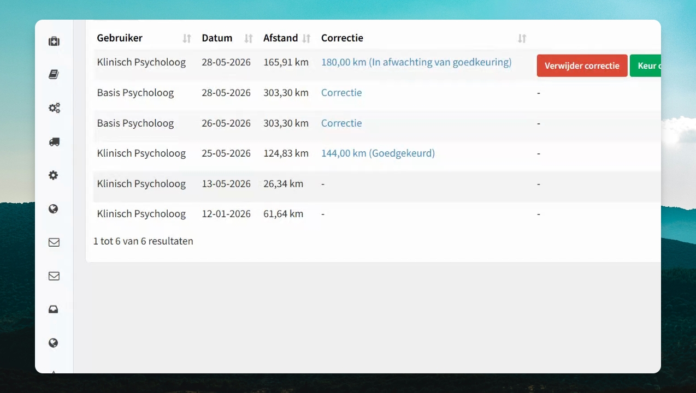This screenshot has height=393, width=696.
Task: Click the Afstand column header label
Action: click(280, 38)
